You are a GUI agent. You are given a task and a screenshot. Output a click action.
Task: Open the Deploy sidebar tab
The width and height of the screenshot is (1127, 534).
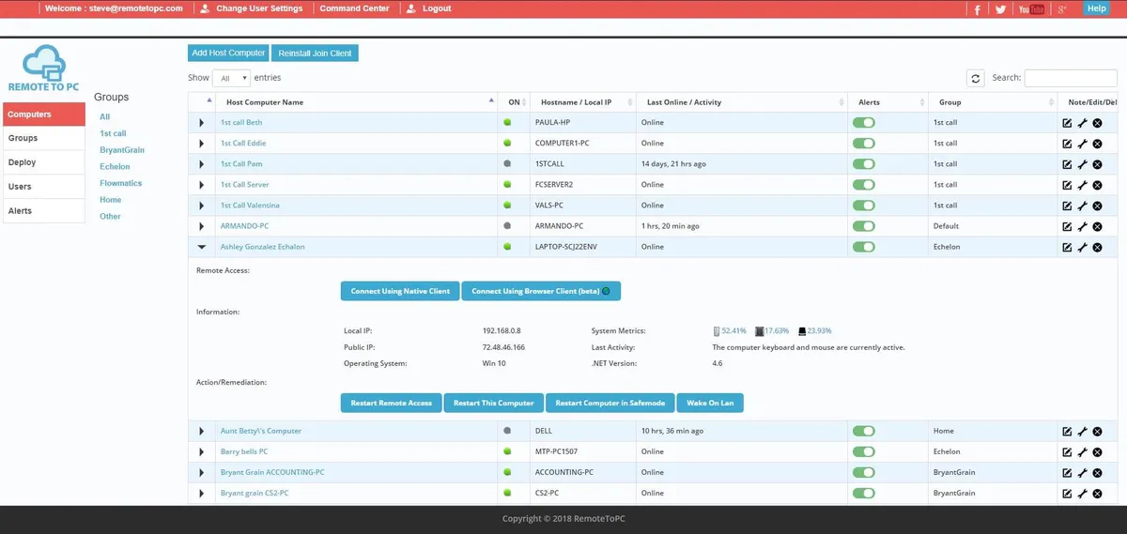point(43,162)
